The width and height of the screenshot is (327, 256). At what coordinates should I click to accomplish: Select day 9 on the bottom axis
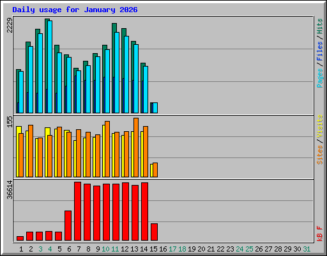[x=98, y=249]
